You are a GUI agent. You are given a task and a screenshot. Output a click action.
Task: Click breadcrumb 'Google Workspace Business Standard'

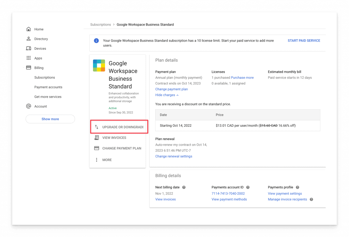[x=145, y=25]
